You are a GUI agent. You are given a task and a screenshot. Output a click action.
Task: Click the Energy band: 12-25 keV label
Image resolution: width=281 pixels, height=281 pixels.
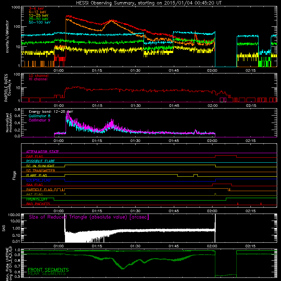[51, 112]
